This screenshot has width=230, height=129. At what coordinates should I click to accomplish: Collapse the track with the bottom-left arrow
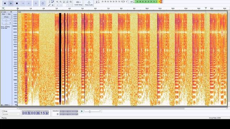pos(2,105)
